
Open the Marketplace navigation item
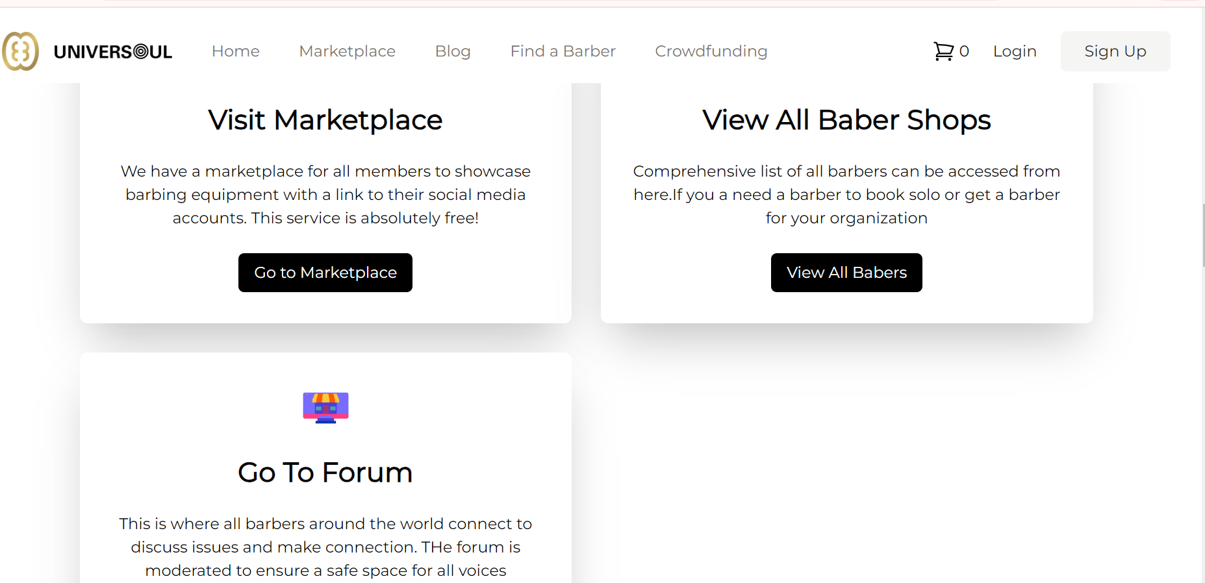pyautogui.click(x=347, y=51)
